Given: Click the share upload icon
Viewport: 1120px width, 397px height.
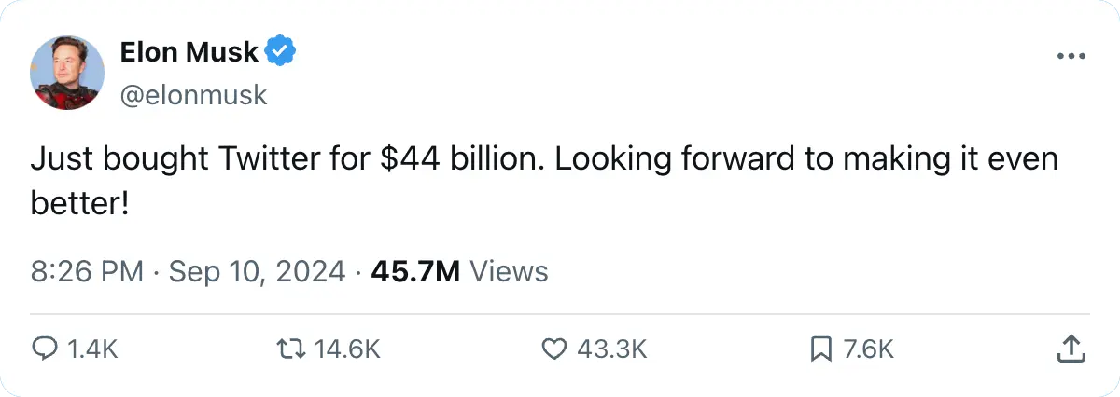Looking at the screenshot, I should pyautogui.click(x=1070, y=349).
